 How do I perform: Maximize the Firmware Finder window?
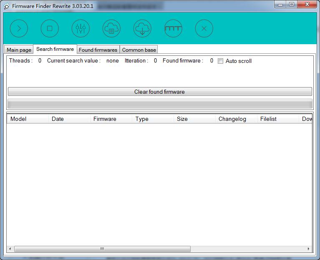[292, 5]
